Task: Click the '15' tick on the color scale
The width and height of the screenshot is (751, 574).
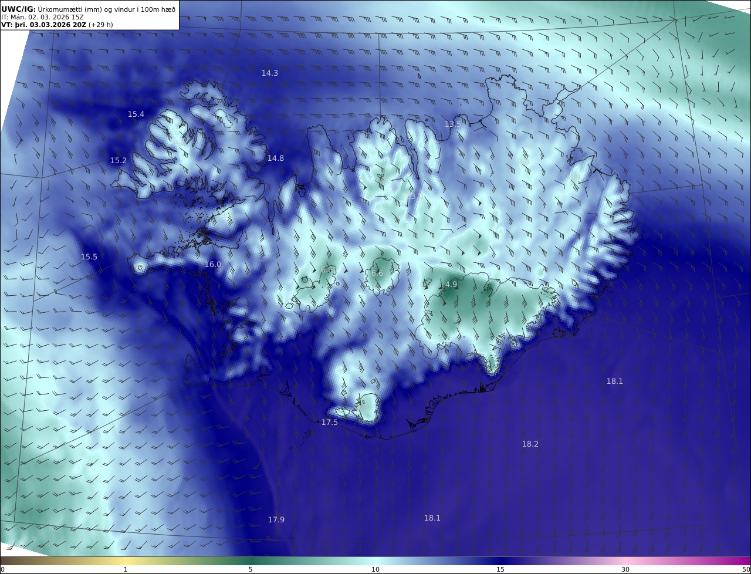Action: click(500, 569)
